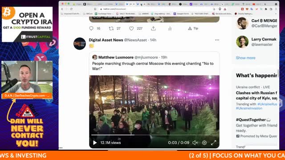View tweet analytics bar-chart icon
The image size is (285, 160).
pyautogui.click(x=170, y=28)
